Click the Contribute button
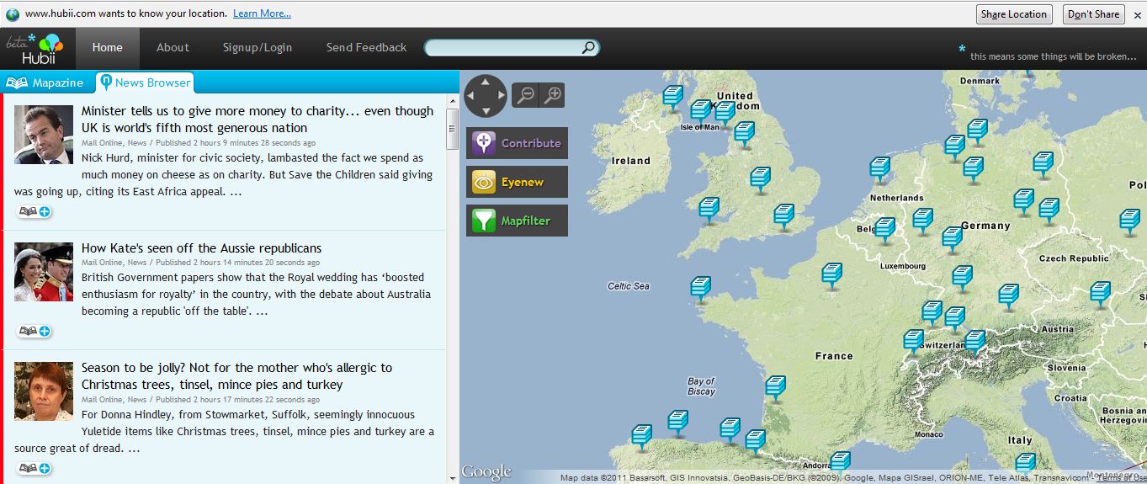Image resolution: width=1147 pixels, height=484 pixels. point(518,143)
